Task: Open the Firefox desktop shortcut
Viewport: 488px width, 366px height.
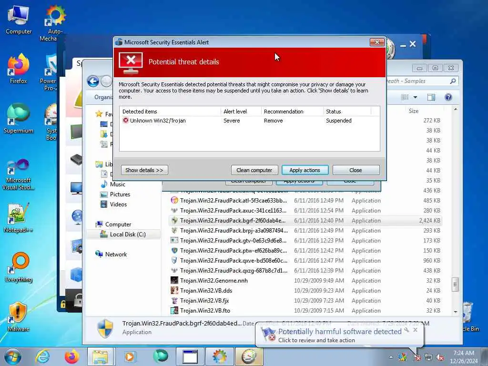Action: [19, 69]
